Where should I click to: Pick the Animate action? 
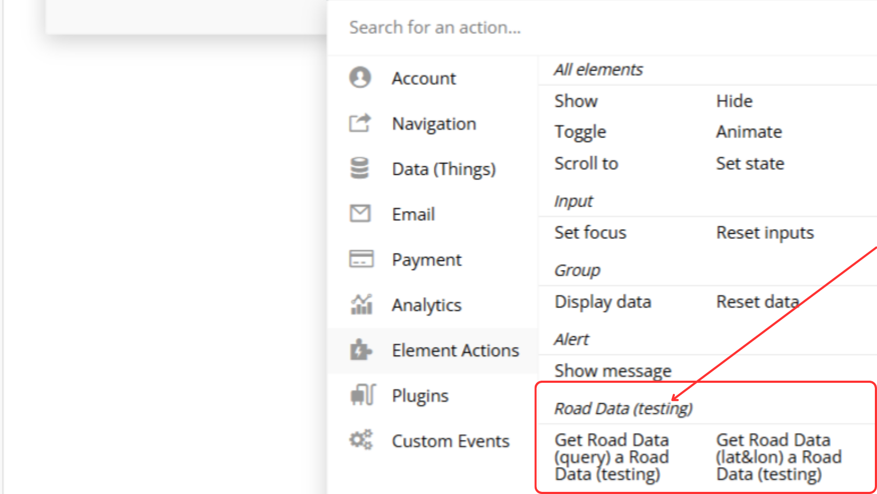pos(749,132)
